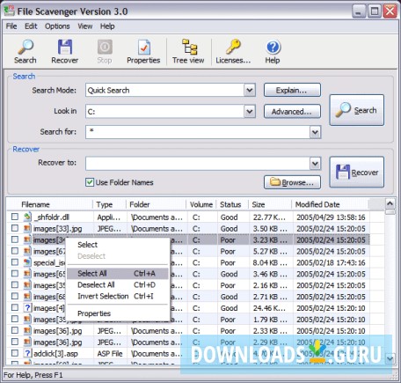This screenshot has width=401, height=383.
Task: Expand the Search Mode dropdown
Action: pyautogui.click(x=250, y=90)
